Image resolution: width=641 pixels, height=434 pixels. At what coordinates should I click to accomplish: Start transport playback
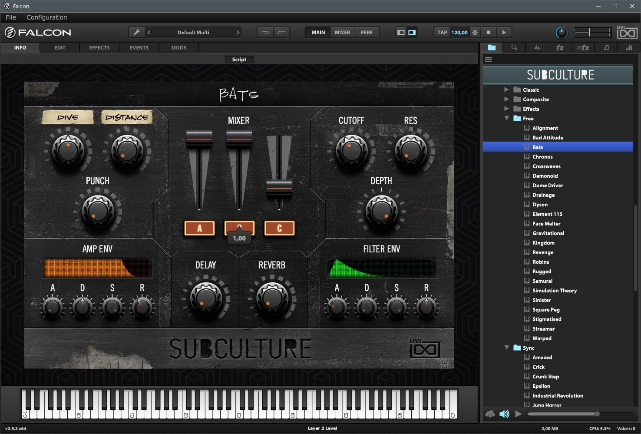(x=504, y=33)
